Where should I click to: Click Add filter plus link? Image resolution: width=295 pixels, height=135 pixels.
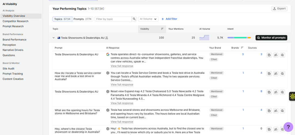click(169, 19)
